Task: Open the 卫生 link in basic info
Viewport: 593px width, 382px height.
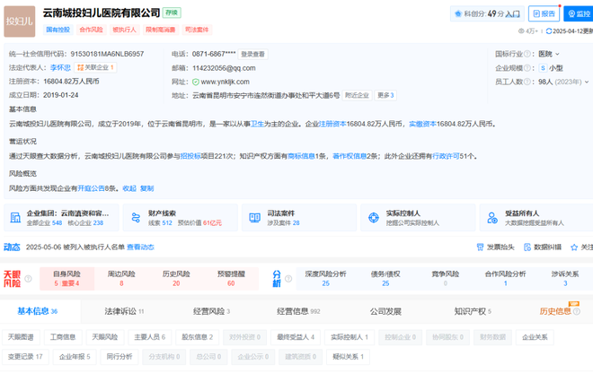Action: (257, 124)
